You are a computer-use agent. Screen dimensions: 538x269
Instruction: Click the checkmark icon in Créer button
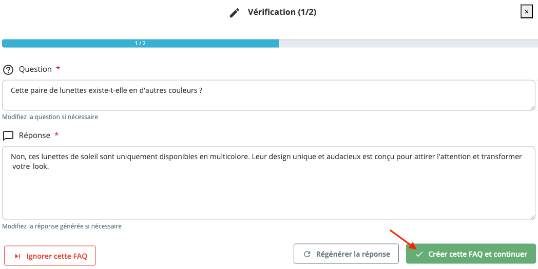pos(419,255)
